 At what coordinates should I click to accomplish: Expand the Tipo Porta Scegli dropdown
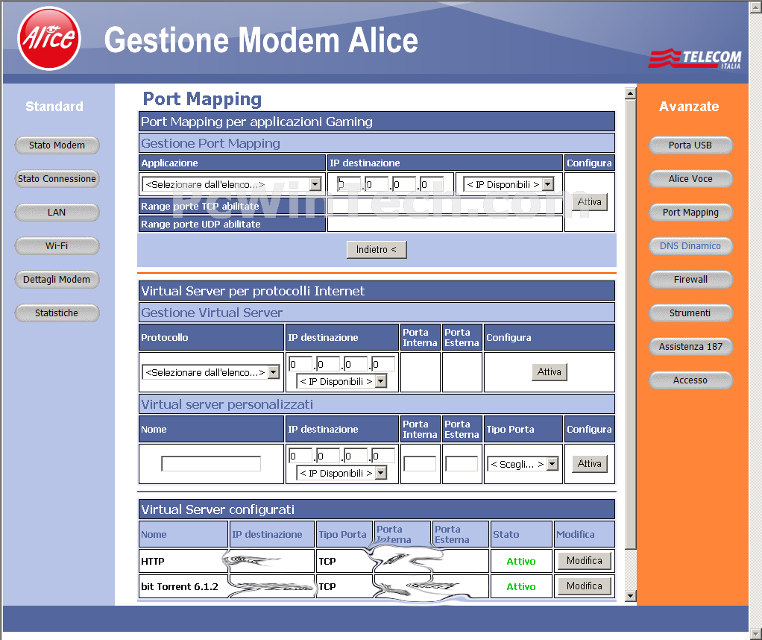pos(523,464)
